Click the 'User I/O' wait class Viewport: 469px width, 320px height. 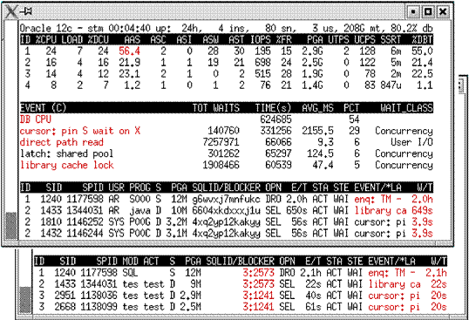point(411,142)
